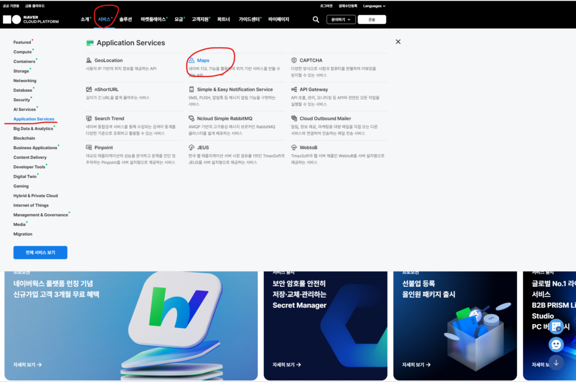Open the chatbot smiley floating icon
The height and width of the screenshot is (382, 576).
click(556, 344)
